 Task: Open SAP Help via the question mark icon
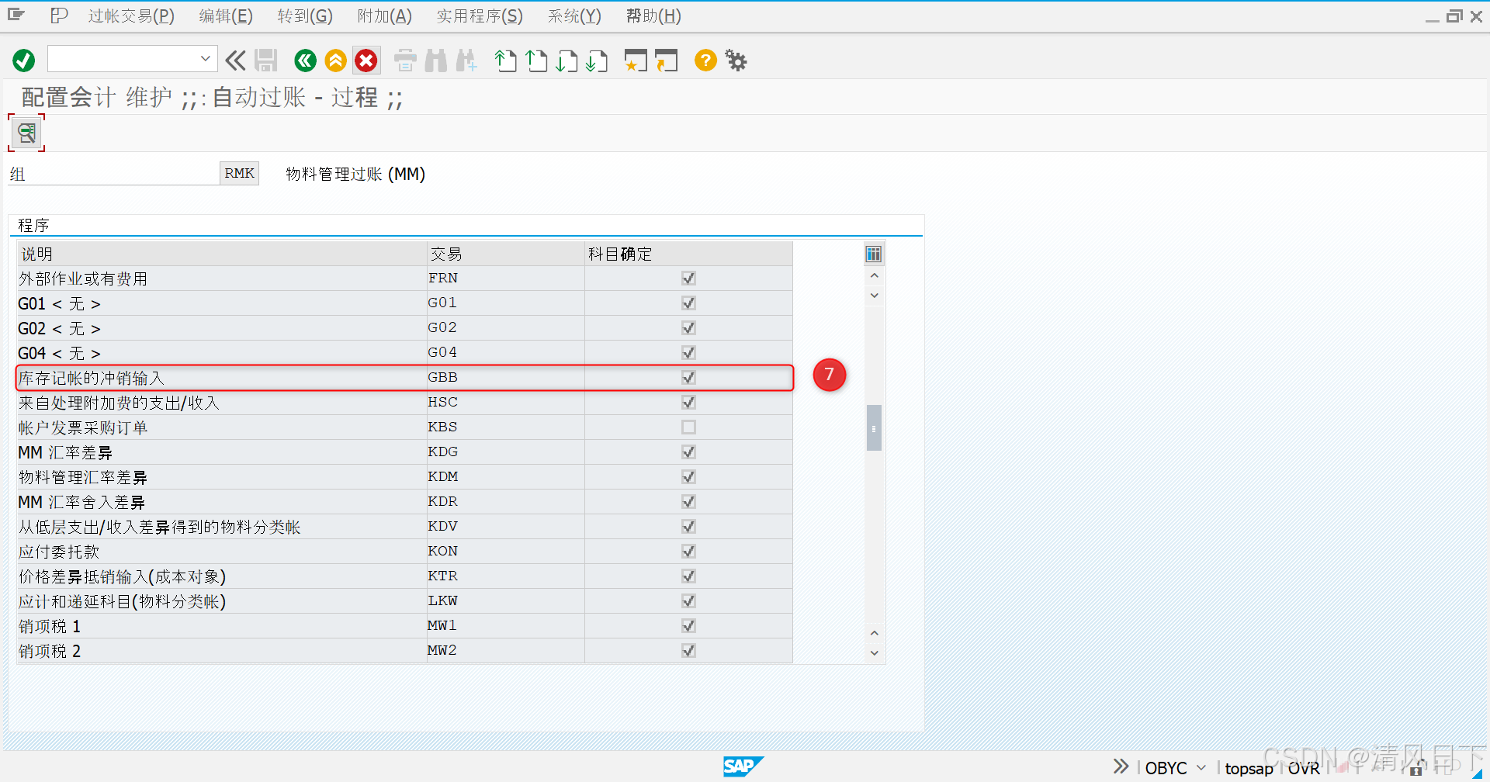point(705,60)
